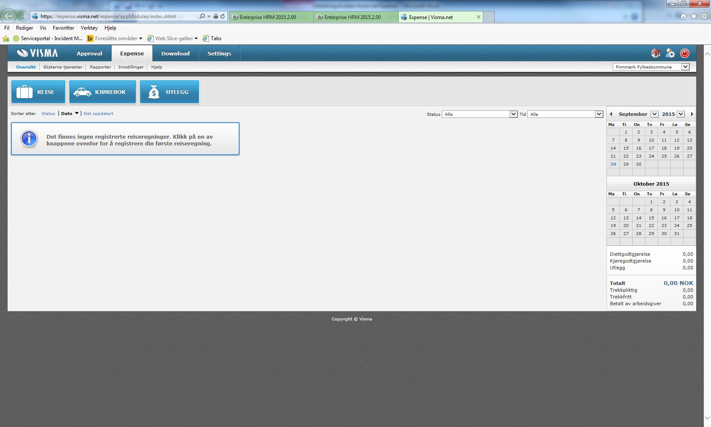Screen dimensions: 711x427
Task: Click the page scrollbar down arrow
Action: pyautogui.click(x=707, y=418)
